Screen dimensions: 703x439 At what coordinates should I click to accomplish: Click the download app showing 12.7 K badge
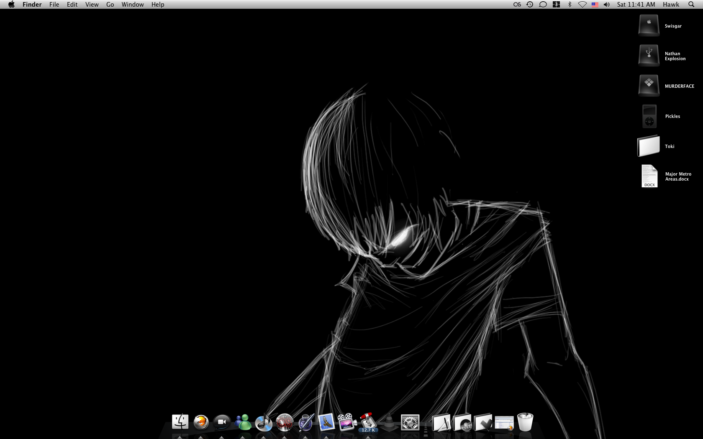click(x=368, y=422)
